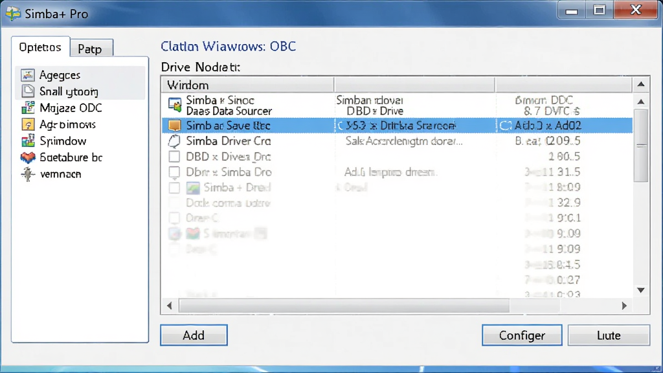Switch to the Patp tab

[92, 48]
